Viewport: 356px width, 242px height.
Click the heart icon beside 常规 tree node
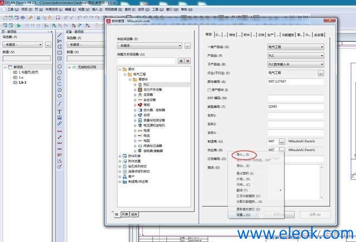click(x=140, y=105)
